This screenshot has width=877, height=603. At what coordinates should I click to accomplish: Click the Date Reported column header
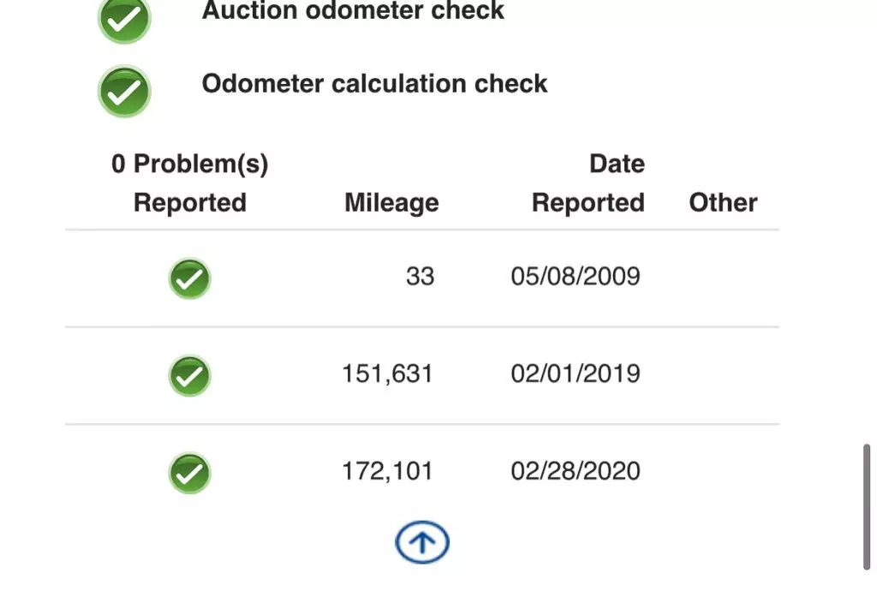click(x=588, y=183)
